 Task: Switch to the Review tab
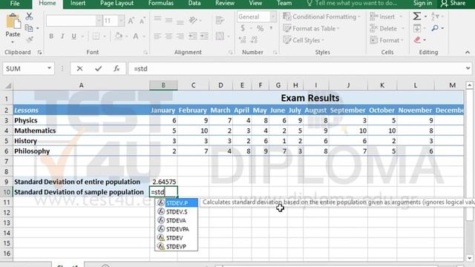(225, 3)
